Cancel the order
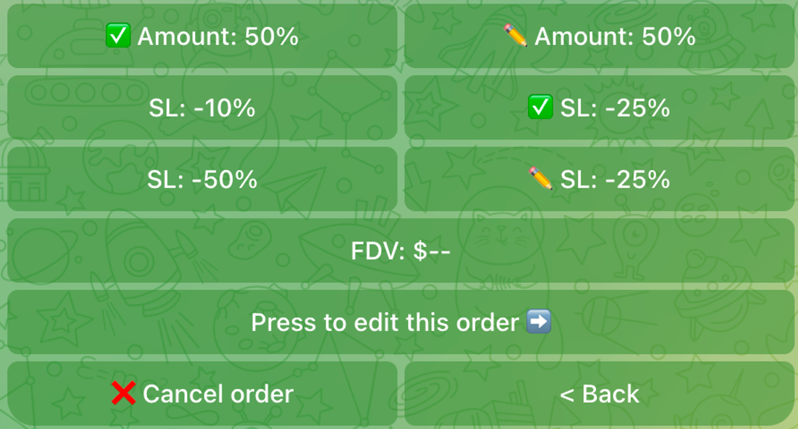The width and height of the screenshot is (798, 429). pyautogui.click(x=202, y=394)
